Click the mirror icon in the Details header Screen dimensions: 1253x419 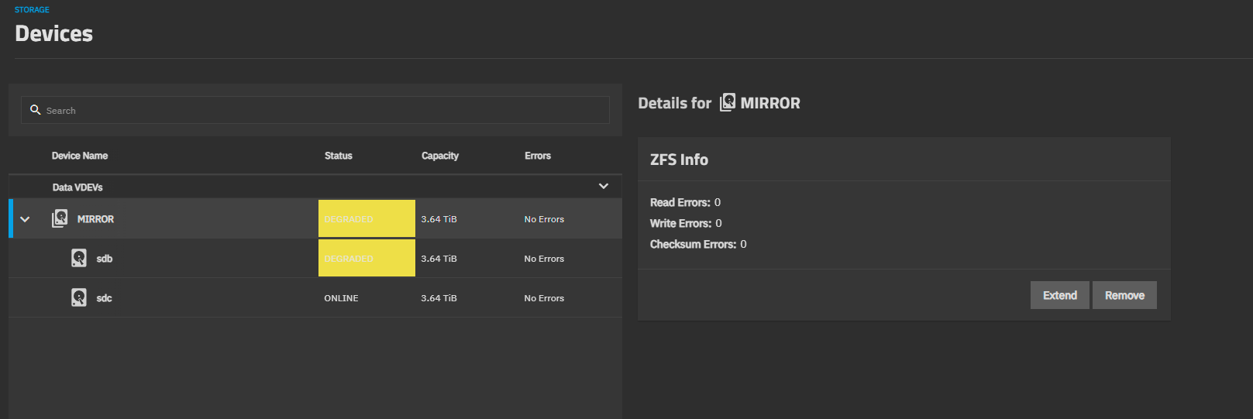coord(728,102)
